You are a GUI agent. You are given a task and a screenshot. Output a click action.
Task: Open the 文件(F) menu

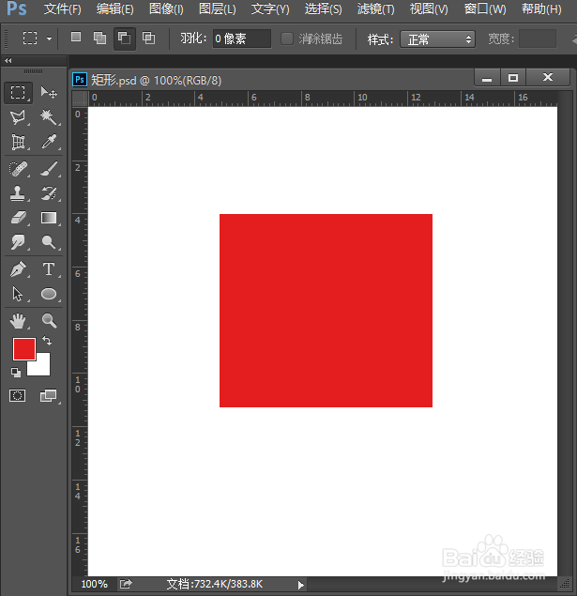[62, 8]
